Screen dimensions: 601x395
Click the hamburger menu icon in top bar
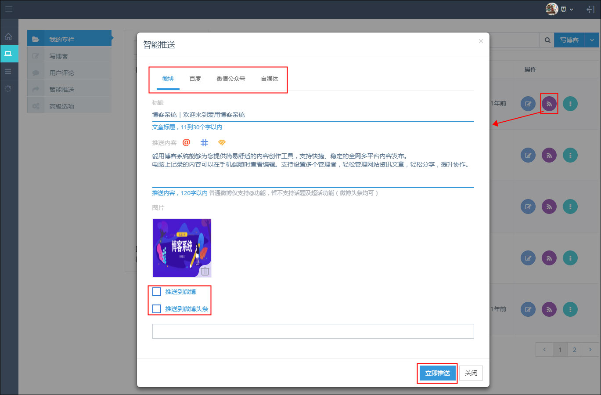[9, 9]
